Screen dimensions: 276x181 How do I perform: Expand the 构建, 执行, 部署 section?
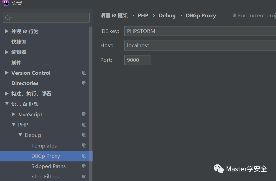pyautogui.click(x=7, y=93)
